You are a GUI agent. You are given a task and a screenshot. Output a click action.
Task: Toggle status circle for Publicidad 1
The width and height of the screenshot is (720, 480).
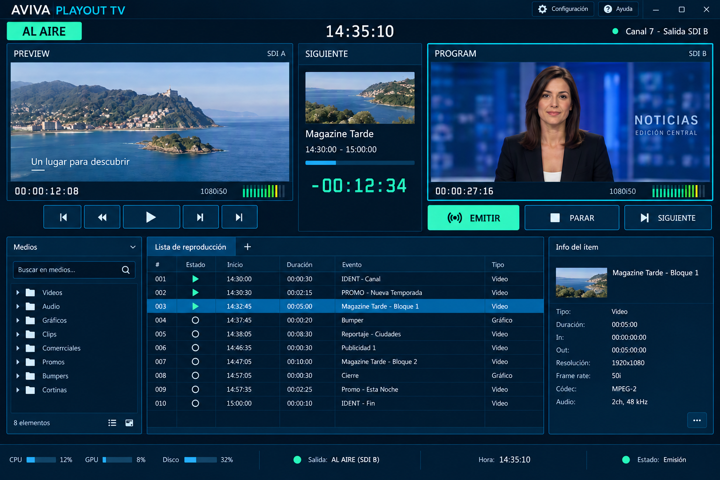coord(195,348)
